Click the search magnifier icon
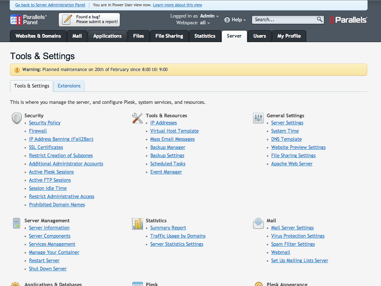Viewport: 381px width, 286px height. point(320,19)
